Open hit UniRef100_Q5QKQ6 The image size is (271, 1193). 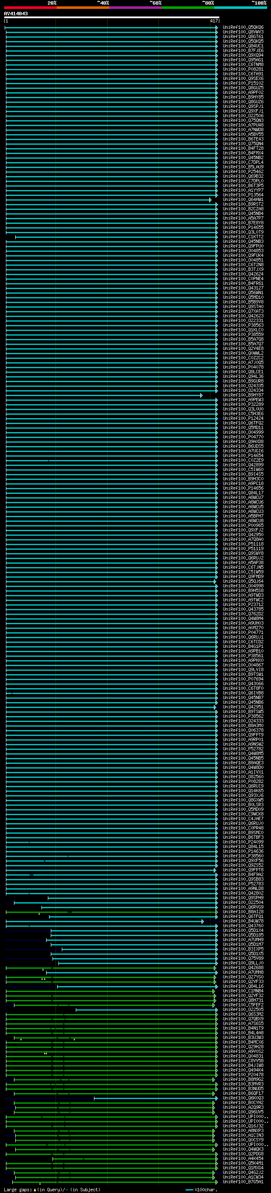click(x=243, y=28)
